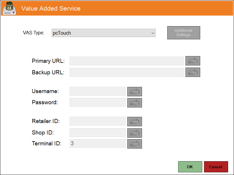Open keyboard for Shop ID field
The width and height of the screenshot is (234, 175).
(134, 133)
